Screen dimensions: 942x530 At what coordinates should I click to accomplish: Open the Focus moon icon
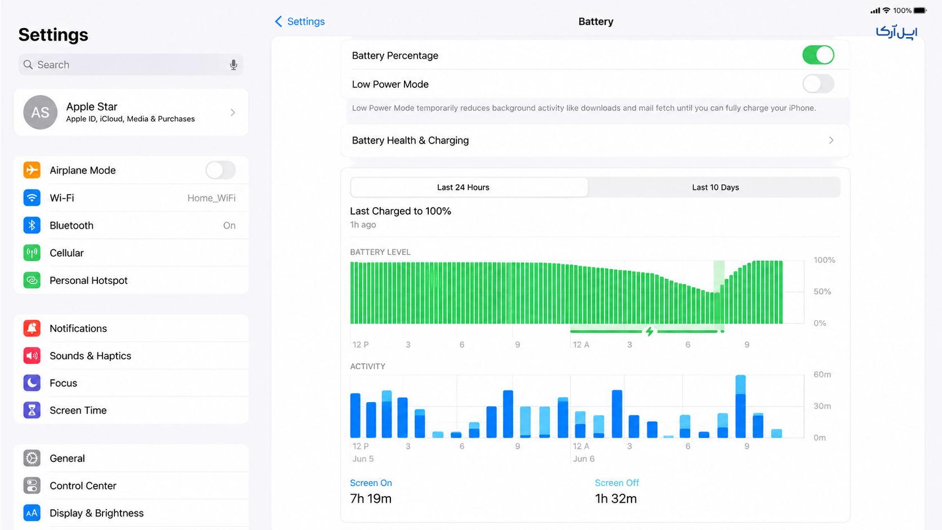coord(32,383)
